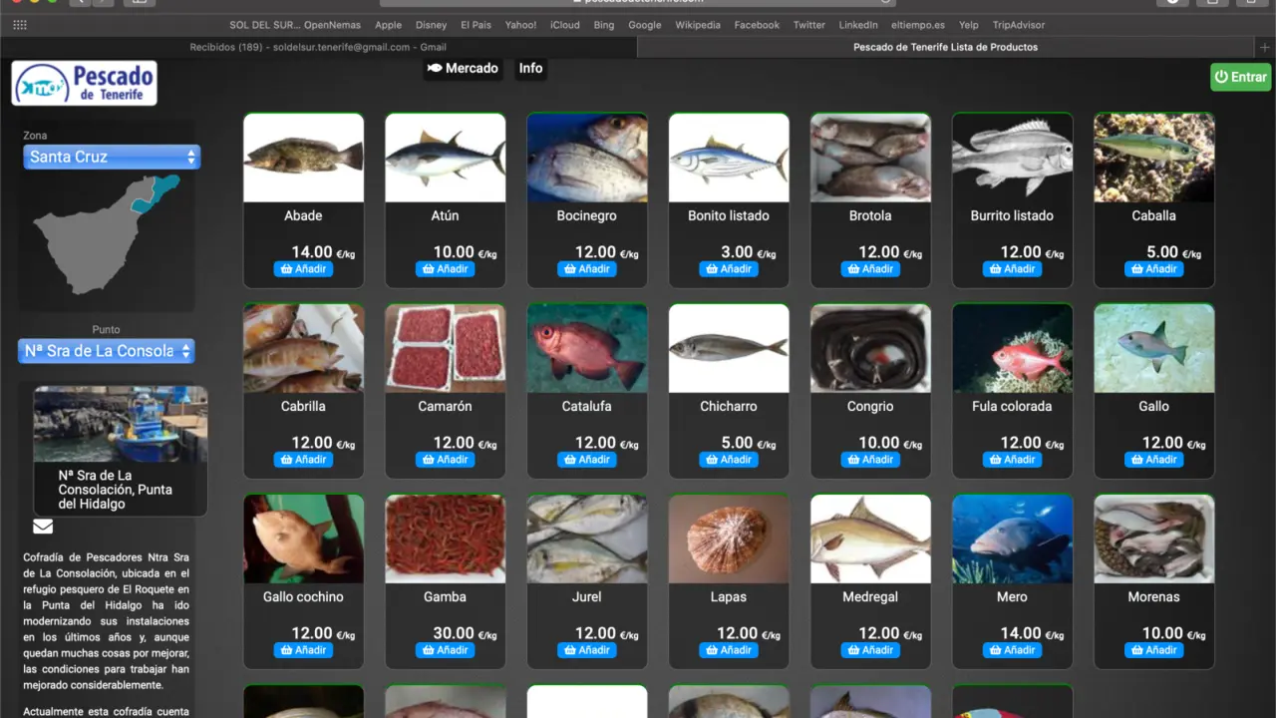The width and height of the screenshot is (1276, 718).
Task: Open the Safari favorites grid icon
Action: click(x=20, y=25)
